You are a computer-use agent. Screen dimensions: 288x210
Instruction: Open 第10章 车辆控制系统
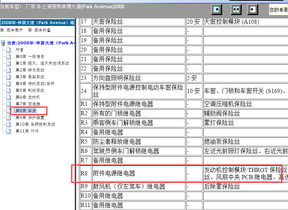click(35, 124)
